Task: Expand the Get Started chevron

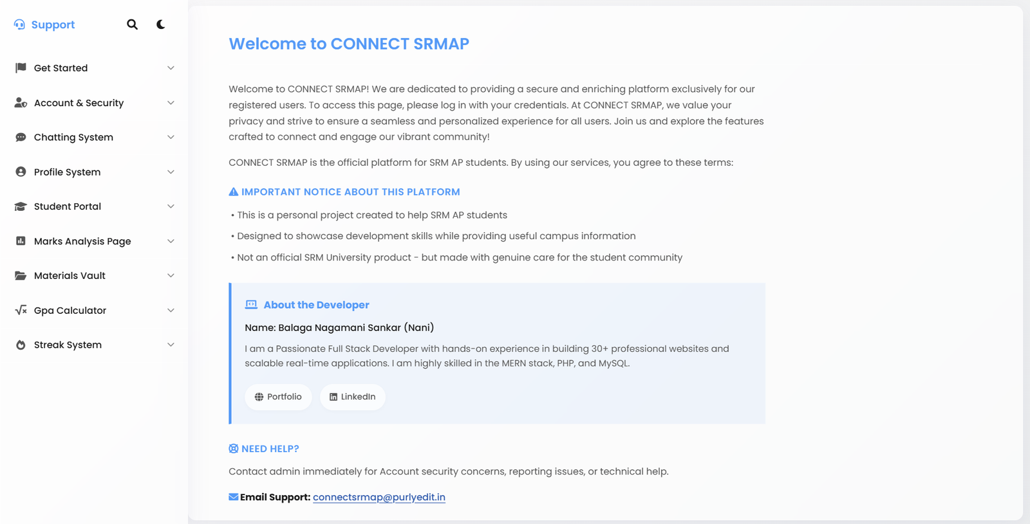Action: pyautogui.click(x=171, y=68)
